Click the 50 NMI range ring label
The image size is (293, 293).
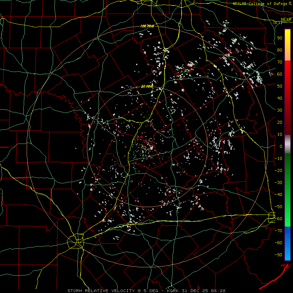pyautogui.click(x=147, y=86)
